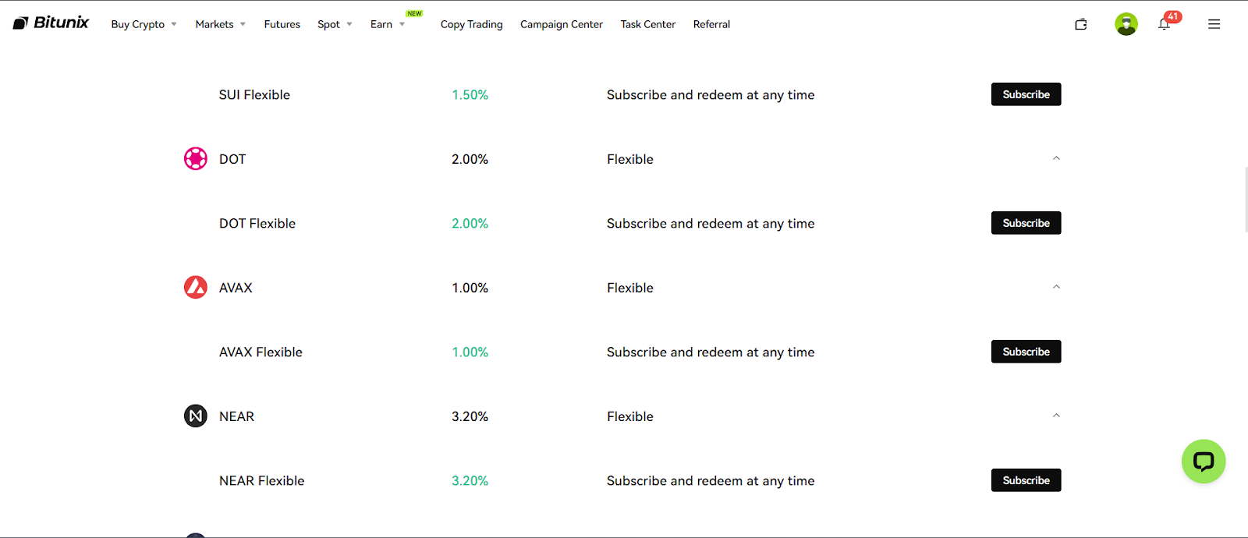Open the user profile avatar
This screenshot has height=538, width=1248.
pos(1126,24)
